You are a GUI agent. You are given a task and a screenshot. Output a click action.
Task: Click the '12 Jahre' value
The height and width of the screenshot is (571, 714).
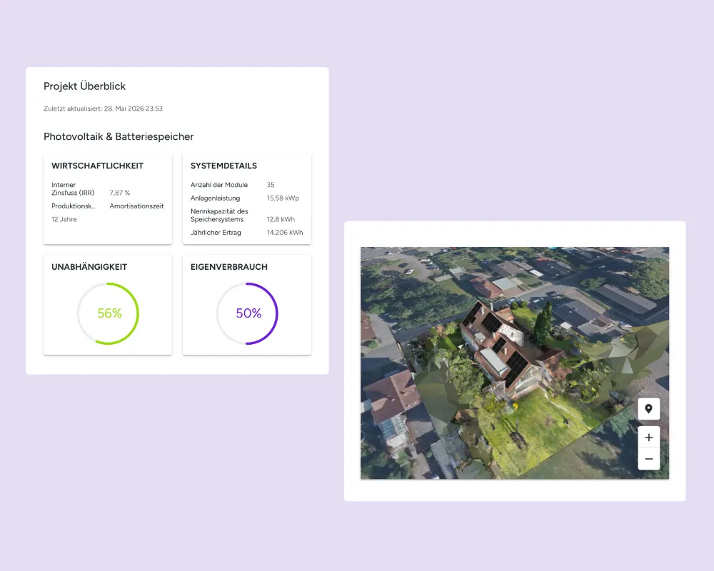pos(64,219)
